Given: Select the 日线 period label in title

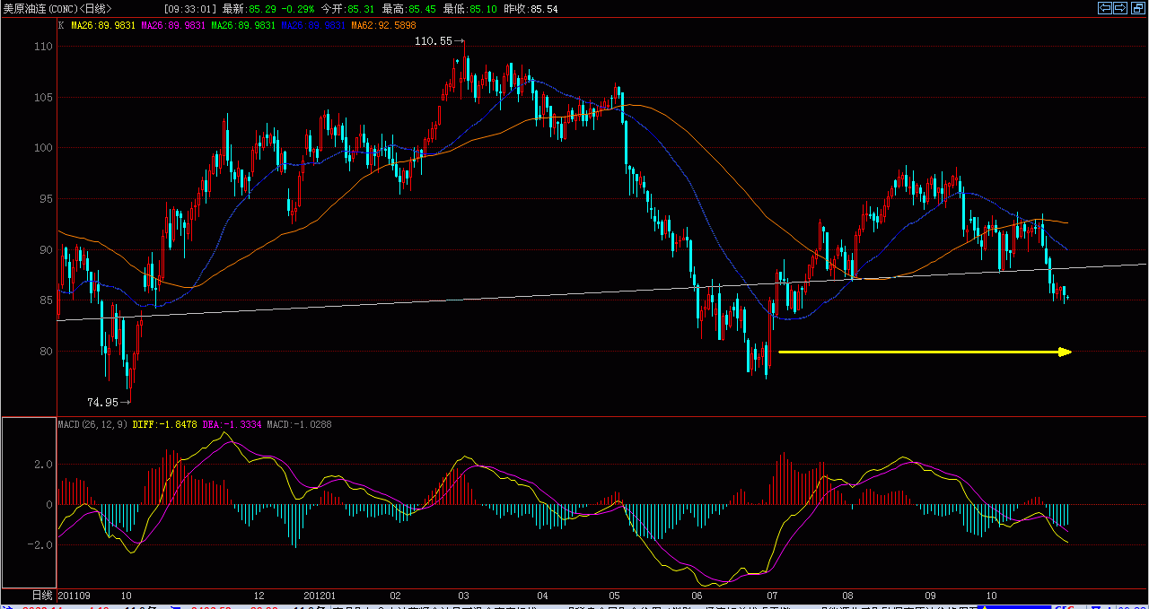Looking at the screenshot, I should (x=95, y=8).
